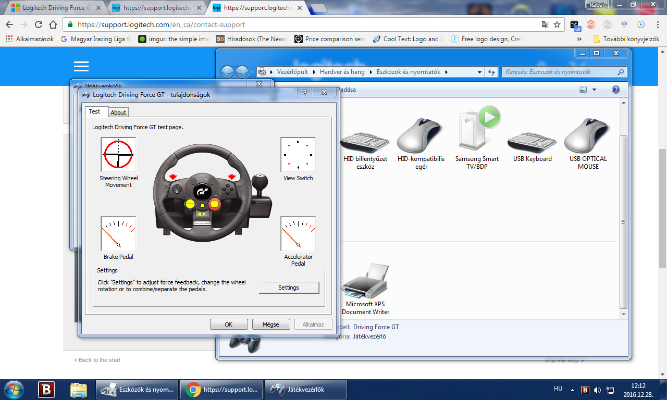Open force feedback Settings button

[x=289, y=287]
